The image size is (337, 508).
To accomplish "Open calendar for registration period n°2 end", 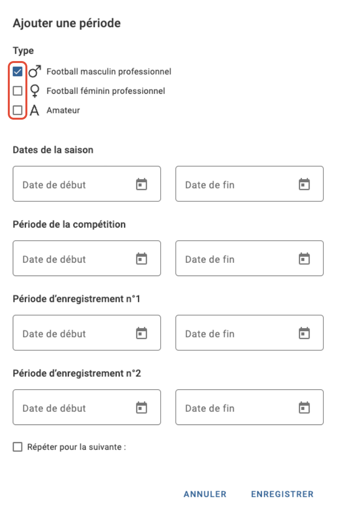I will point(304,407).
